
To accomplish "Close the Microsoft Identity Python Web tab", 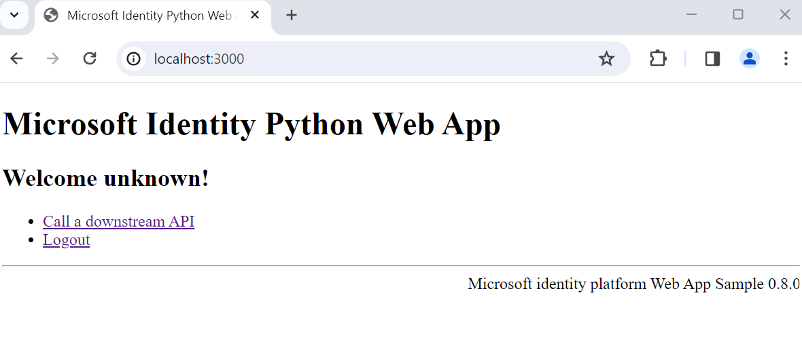I will coord(255,15).
